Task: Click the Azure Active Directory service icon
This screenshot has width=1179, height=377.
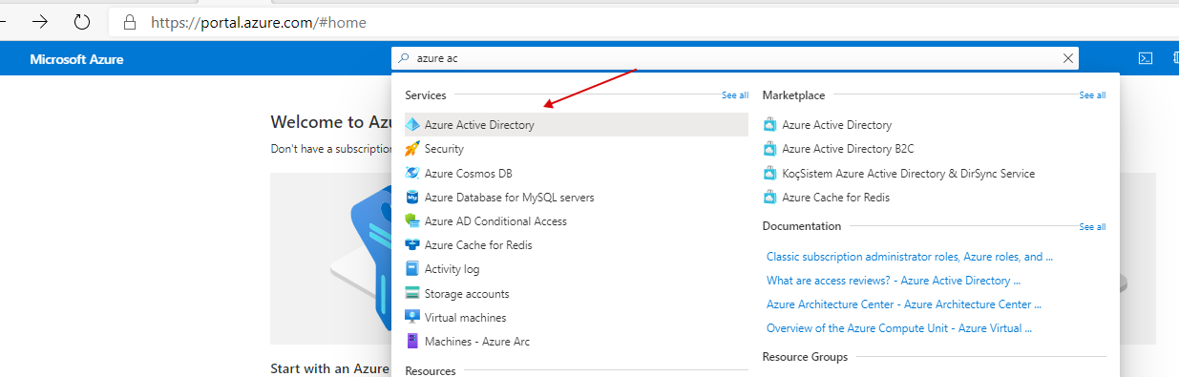Action: click(412, 125)
